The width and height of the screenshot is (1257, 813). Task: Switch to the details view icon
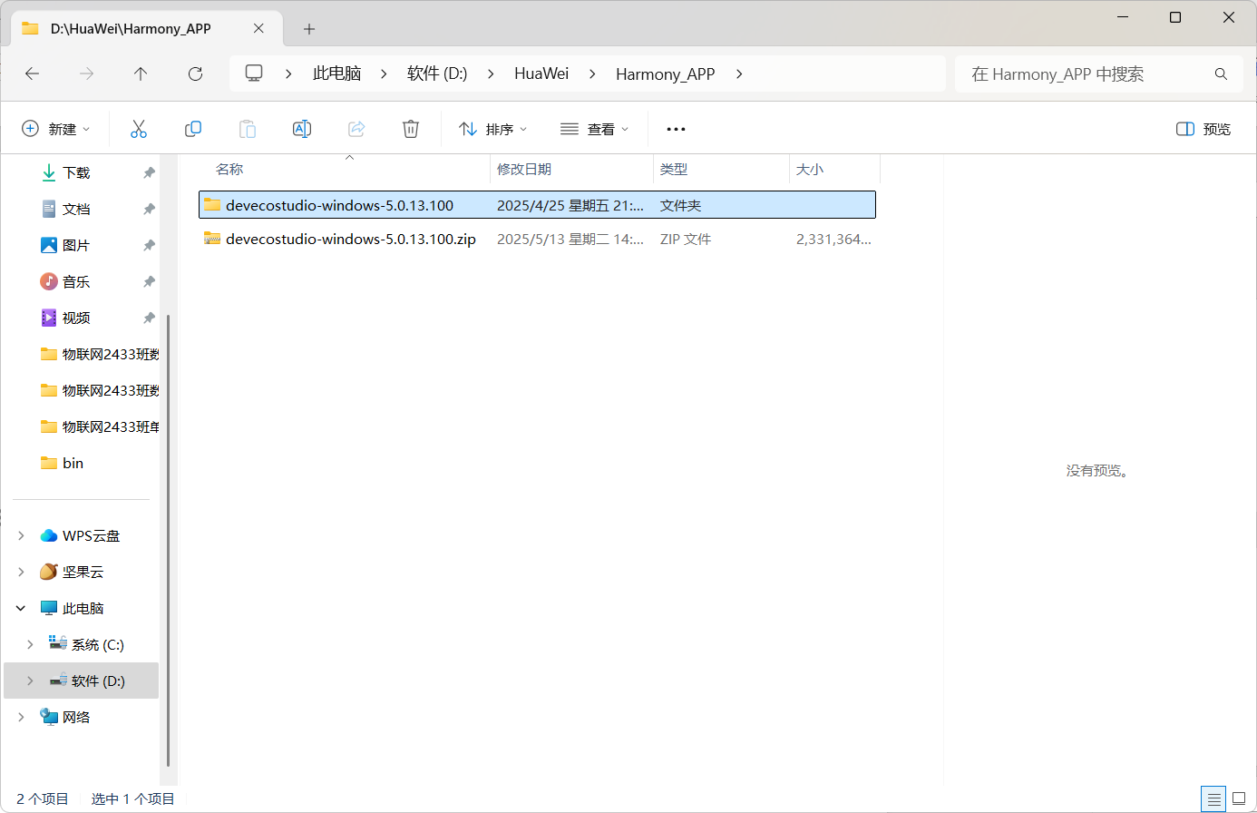click(x=1213, y=799)
